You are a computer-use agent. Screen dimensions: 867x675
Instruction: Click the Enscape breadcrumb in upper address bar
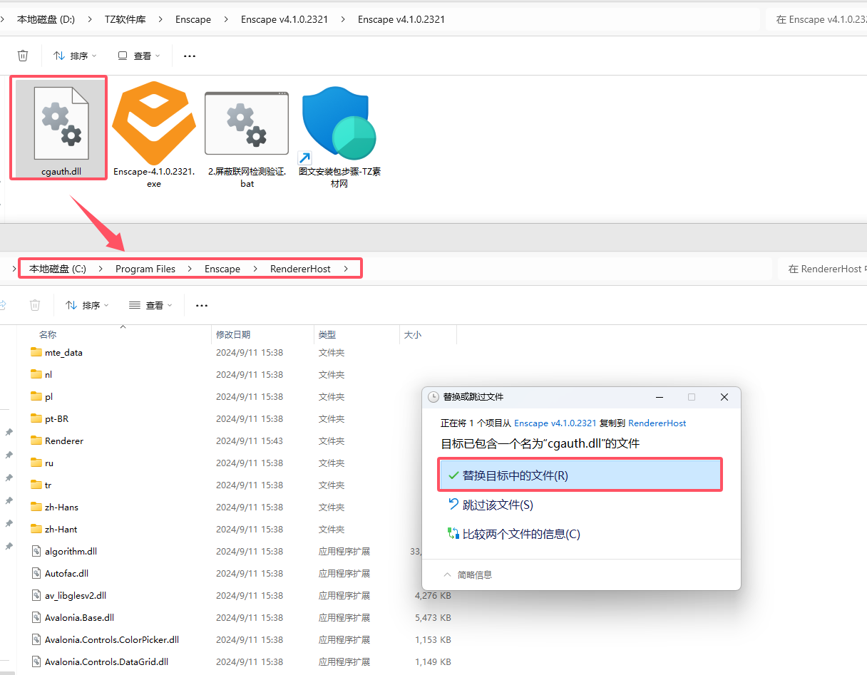pos(193,19)
